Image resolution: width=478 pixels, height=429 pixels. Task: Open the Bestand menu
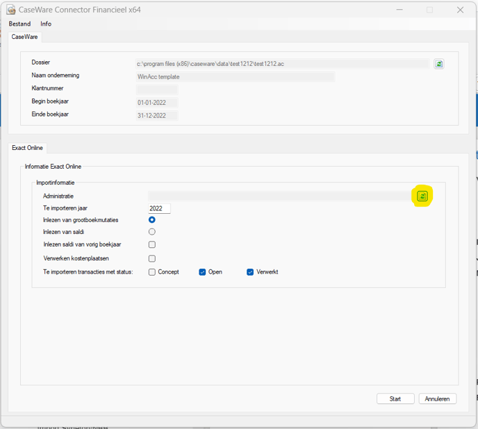(x=20, y=24)
